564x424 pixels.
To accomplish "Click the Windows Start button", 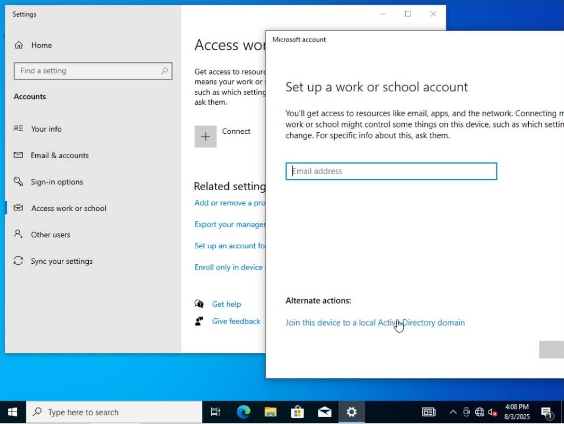I will pos(12,412).
